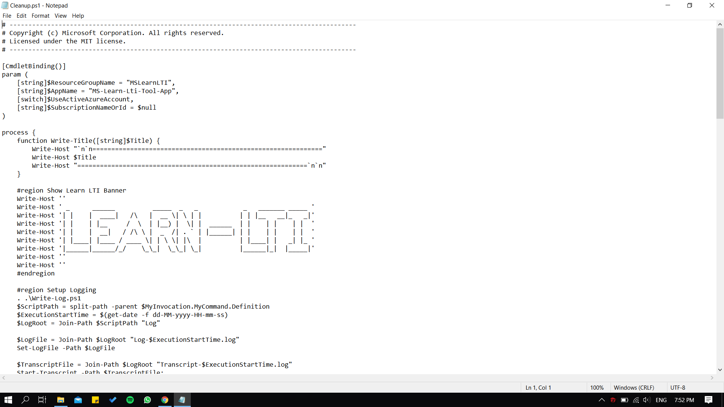Open Task View from the taskbar

point(41,399)
